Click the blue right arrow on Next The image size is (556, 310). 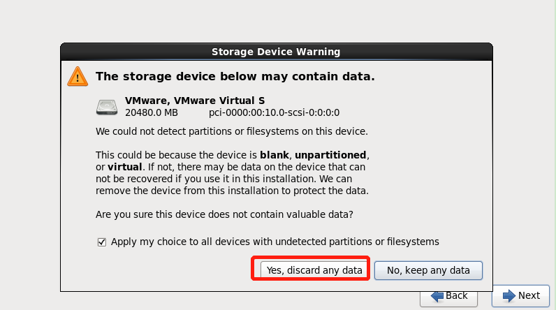509,295
